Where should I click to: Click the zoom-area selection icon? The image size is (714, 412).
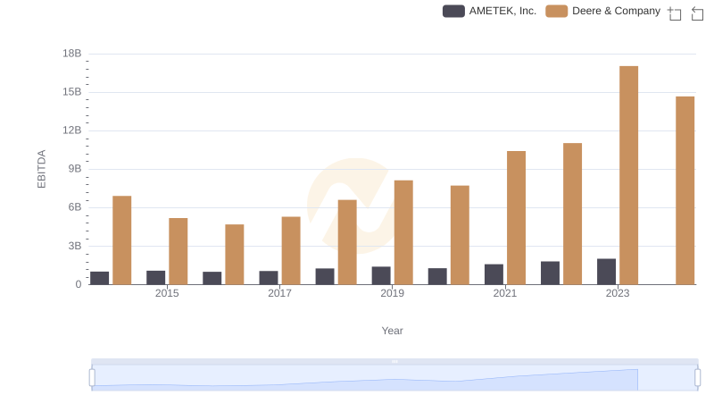[675, 13]
